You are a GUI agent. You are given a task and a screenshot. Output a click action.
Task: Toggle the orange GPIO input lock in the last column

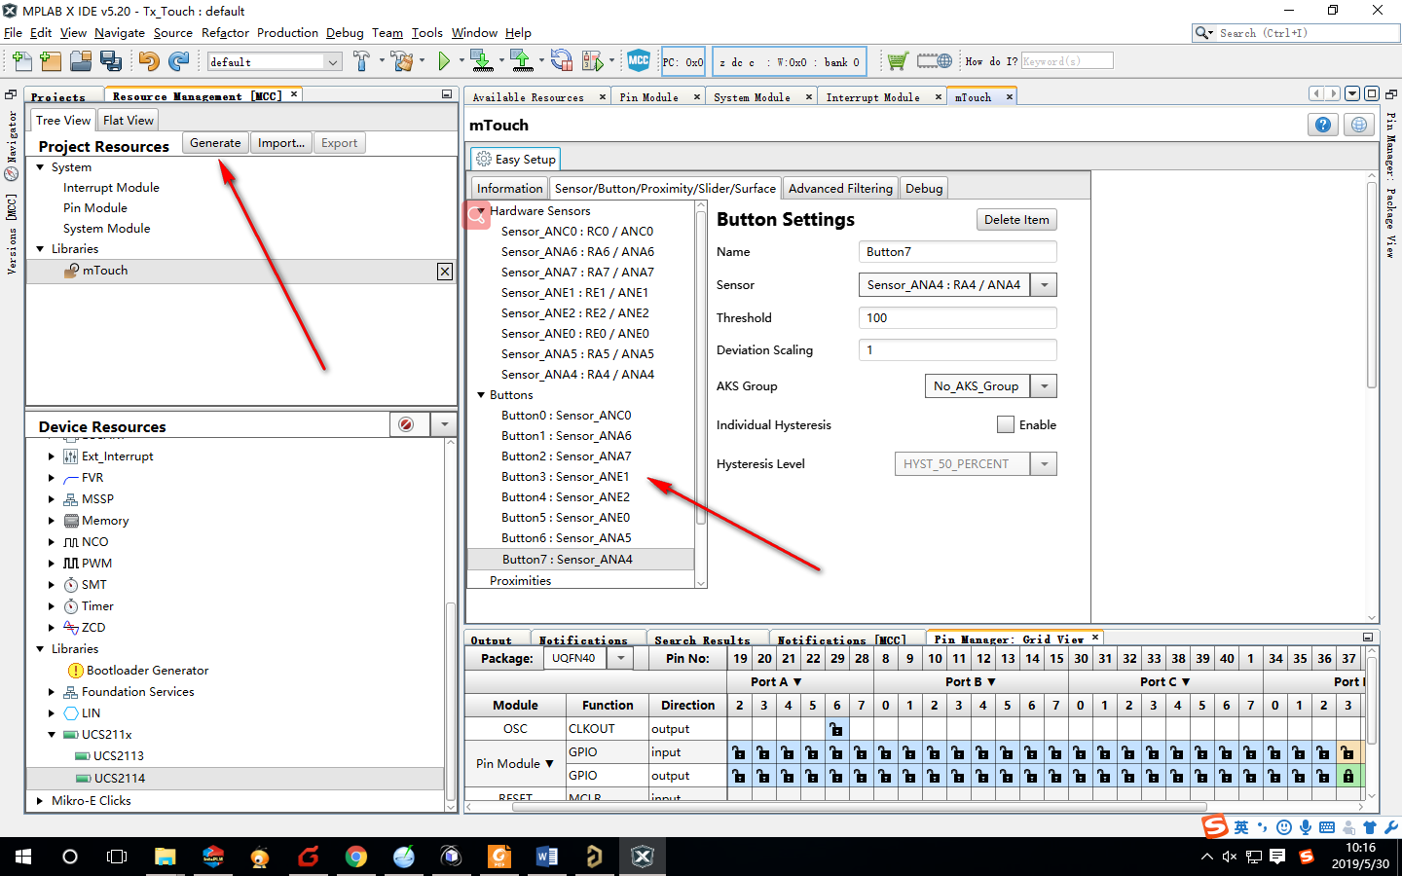(1348, 752)
